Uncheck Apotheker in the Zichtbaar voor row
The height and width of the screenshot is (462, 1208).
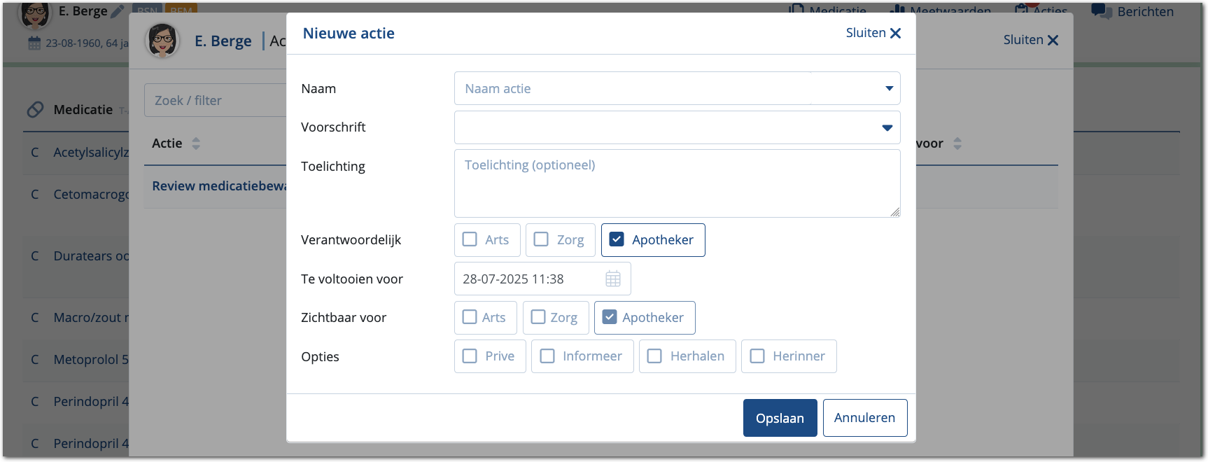pos(610,317)
